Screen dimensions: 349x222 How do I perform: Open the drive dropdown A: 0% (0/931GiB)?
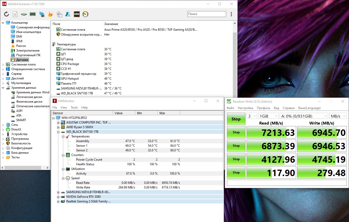point(304,116)
